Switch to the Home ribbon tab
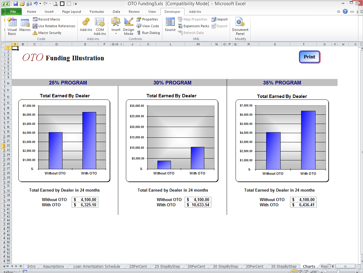 (x=32, y=12)
